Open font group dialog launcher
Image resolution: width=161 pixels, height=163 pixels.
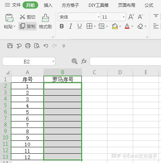(147, 37)
